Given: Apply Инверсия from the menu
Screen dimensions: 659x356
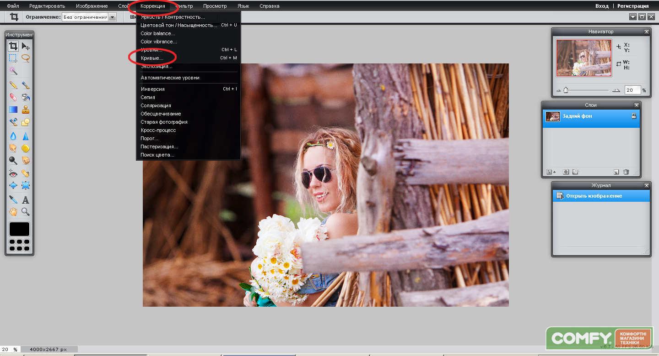Looking at the screenshot, I should (189, 89).
